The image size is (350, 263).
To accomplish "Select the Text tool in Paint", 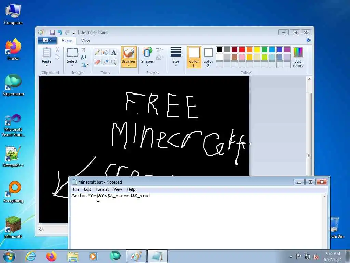I will (x=113, y=52).
